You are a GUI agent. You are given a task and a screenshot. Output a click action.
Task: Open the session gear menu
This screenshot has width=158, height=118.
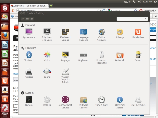[x=155, y=2]
